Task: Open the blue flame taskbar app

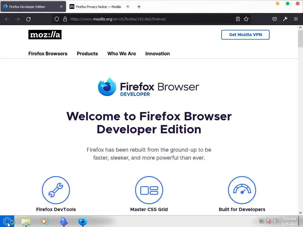Action: click(64, 221)
